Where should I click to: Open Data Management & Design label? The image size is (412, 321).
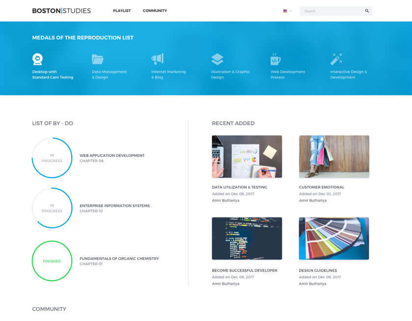(110, 75)
